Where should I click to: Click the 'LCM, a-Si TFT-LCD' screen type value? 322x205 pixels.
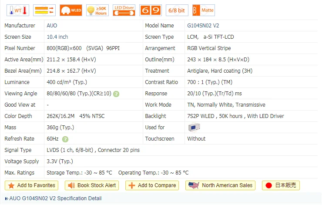click(x=211, y=37)
